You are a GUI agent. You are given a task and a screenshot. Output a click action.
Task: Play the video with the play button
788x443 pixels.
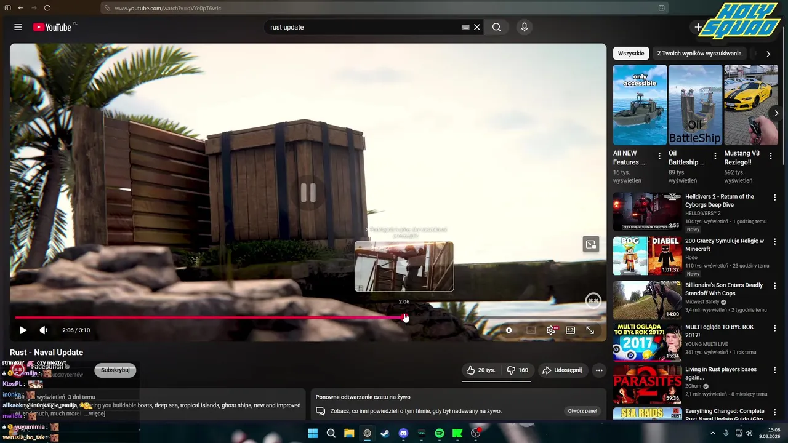pos(23,330)
